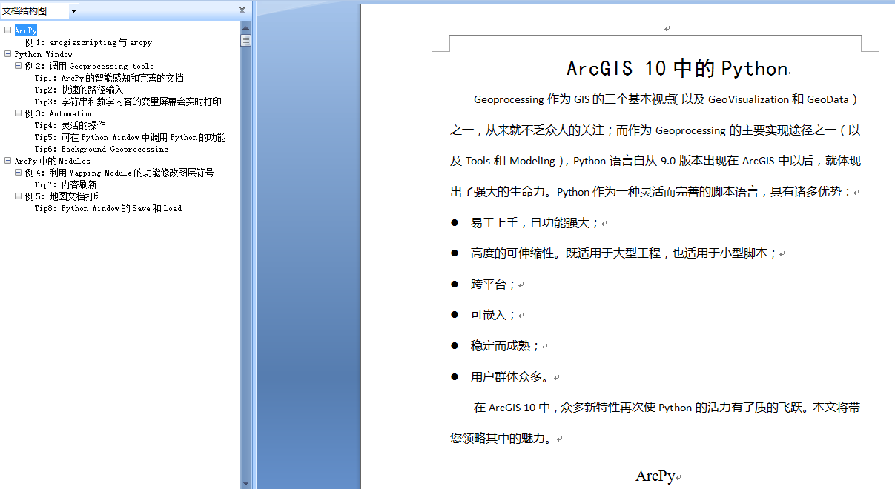
Task: Select 例4 利用 Mapping Module heading
Action: click(x=119, y=173)
